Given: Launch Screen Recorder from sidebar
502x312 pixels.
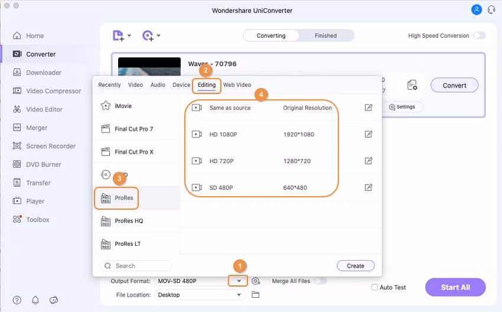Looking at the screenshot, I should (x=44, y=146).
